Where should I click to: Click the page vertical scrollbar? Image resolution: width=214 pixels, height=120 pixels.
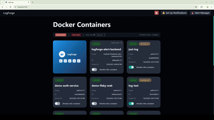pyautogui.click(x=213, y=41)
